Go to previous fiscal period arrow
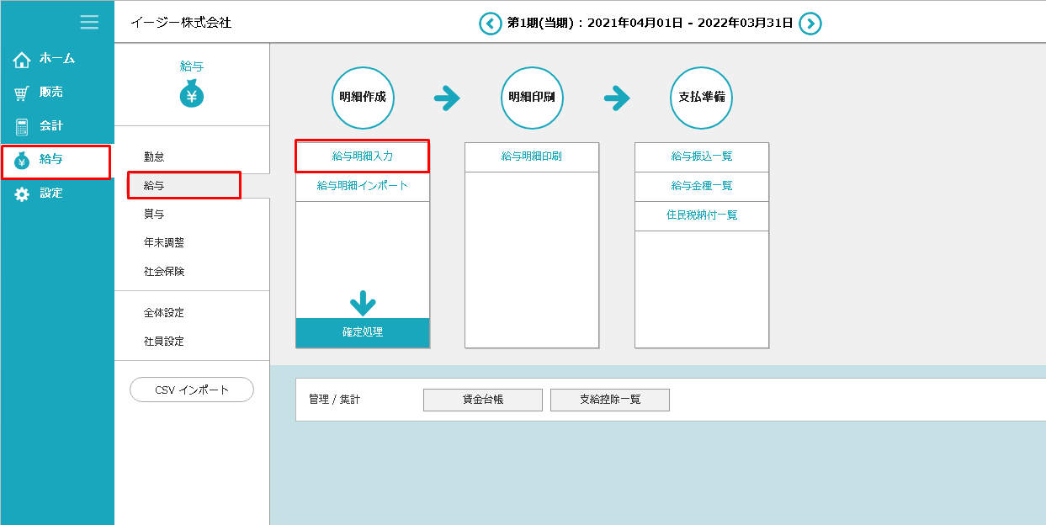The height and width of the screenshot is (525, 1046). coord(490,24)
